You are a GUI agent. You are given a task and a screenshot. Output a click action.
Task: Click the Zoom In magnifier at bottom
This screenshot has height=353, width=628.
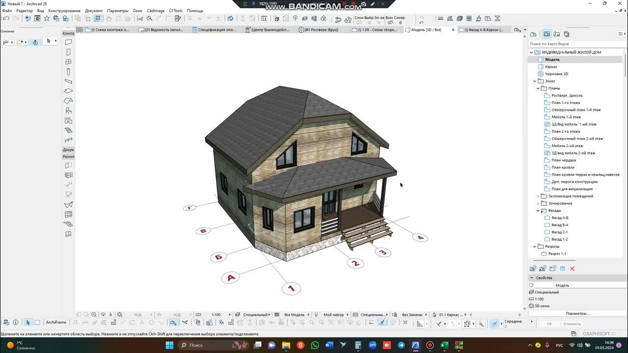[94, 315]
